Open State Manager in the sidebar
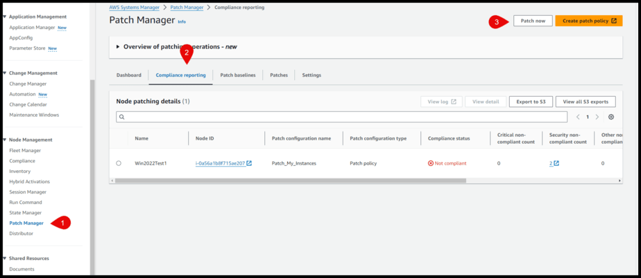 pos(26,213)
